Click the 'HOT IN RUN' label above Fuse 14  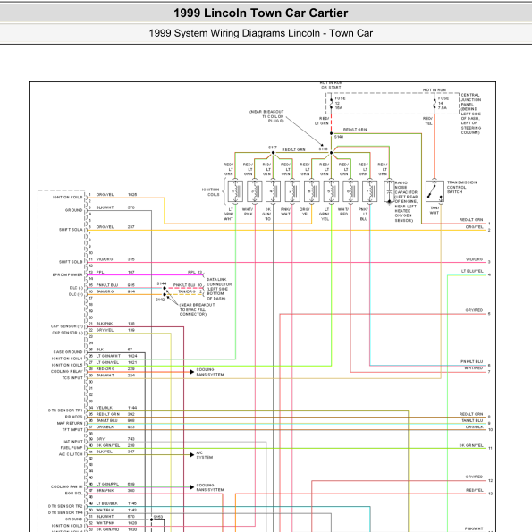(x=435, y=90)
